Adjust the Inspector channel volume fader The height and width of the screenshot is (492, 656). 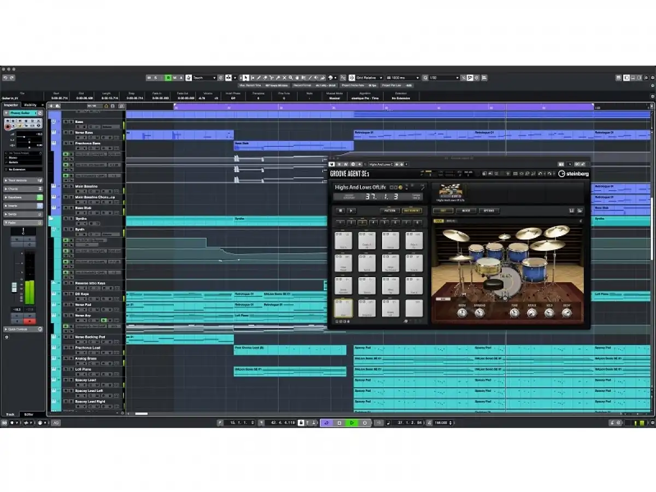[15, 288]
